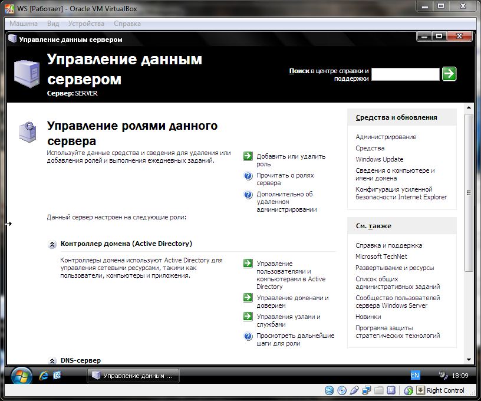Open the Microsoft TechNet link
This screenshot has width=481, height=401.
381,257
